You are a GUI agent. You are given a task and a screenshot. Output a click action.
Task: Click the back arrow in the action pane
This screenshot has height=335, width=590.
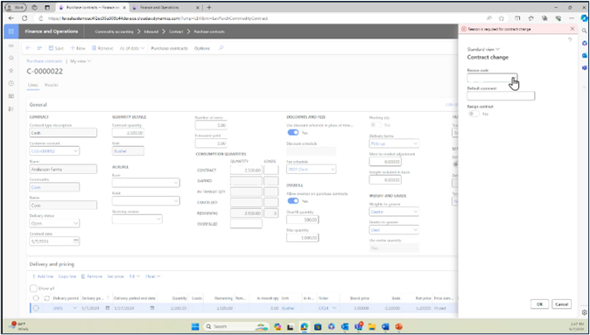pyautogui.click(x=28, y=48)
